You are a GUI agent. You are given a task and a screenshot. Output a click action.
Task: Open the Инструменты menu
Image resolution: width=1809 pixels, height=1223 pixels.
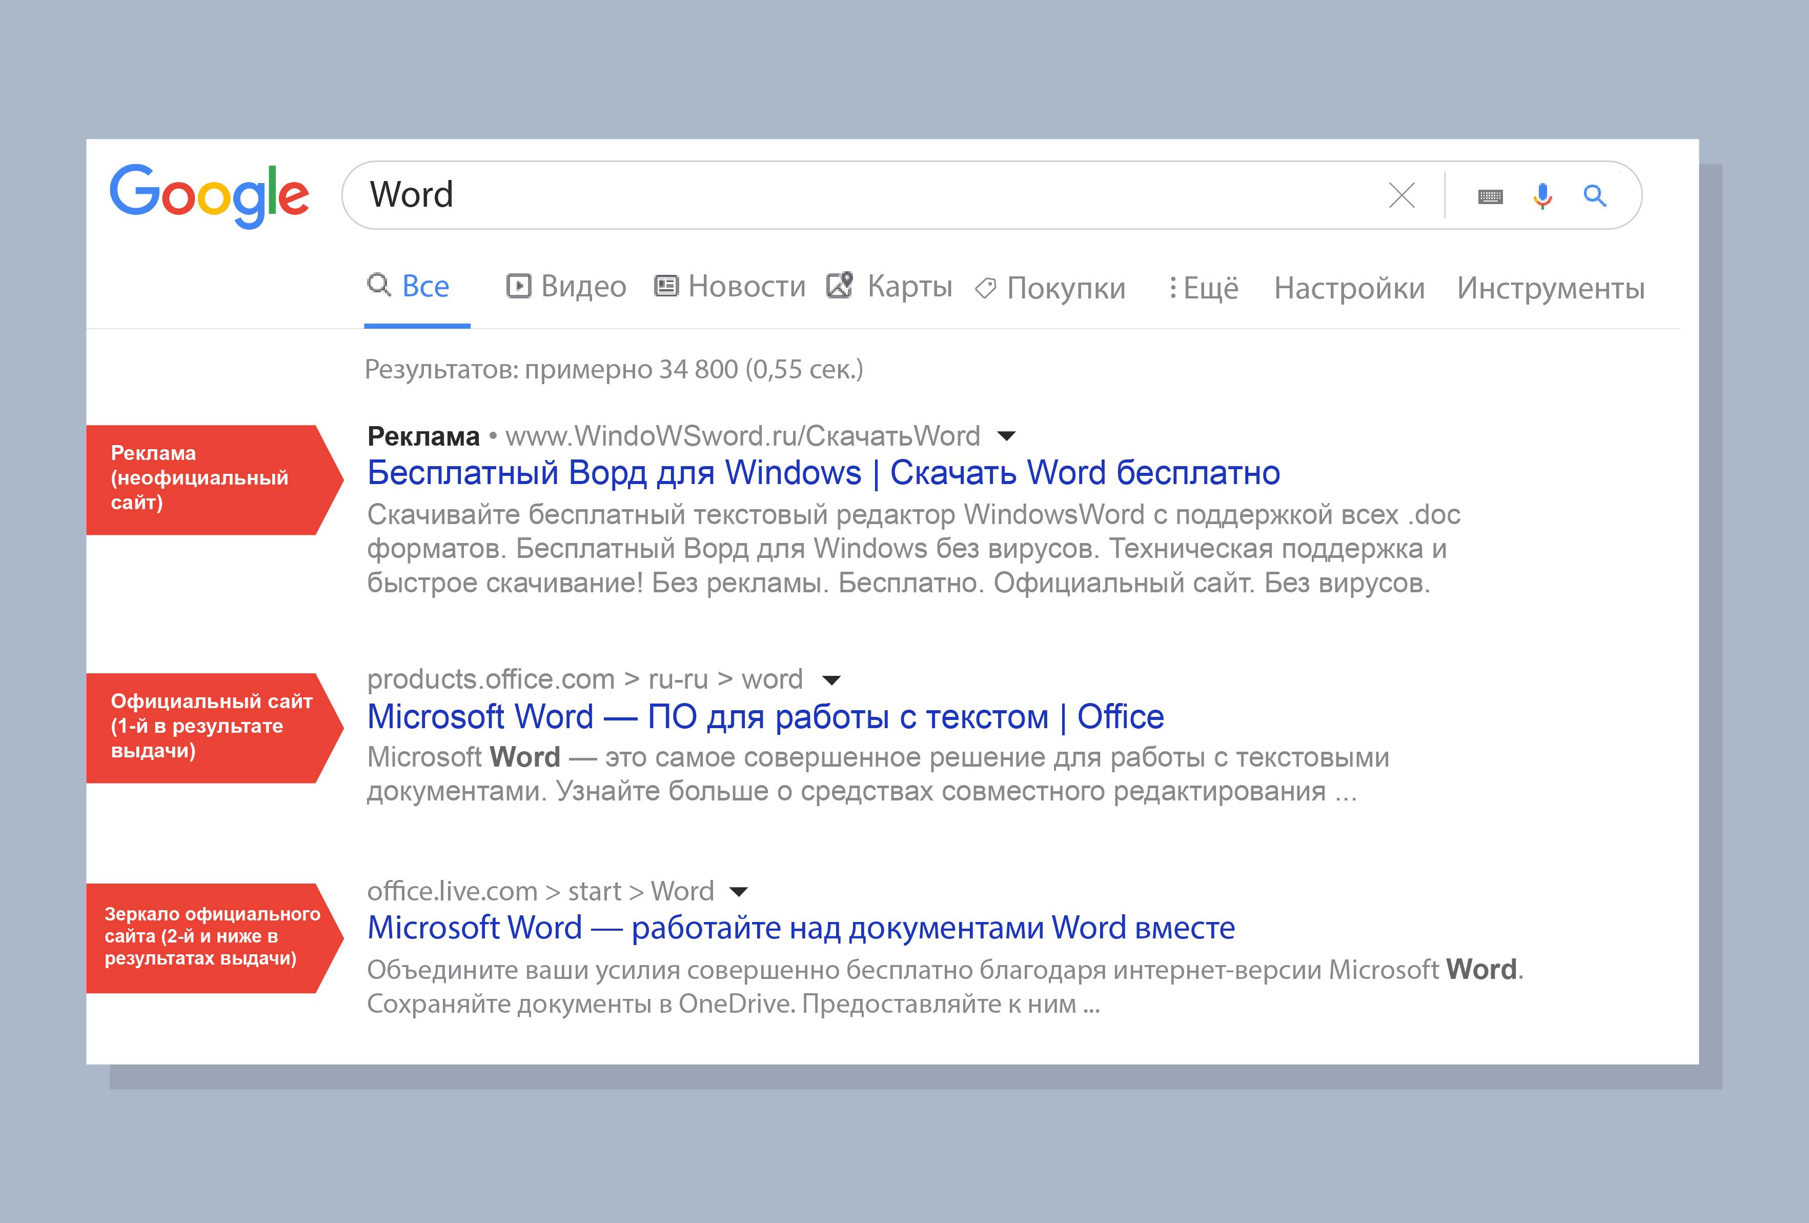[1551, 288]
